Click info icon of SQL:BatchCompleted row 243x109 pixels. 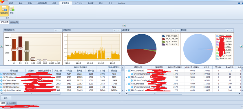pyautogui.click(x=1, y=90)
